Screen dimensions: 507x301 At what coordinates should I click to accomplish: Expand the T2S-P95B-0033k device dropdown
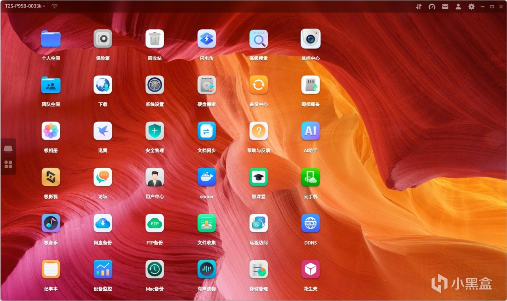pos(25,6)
